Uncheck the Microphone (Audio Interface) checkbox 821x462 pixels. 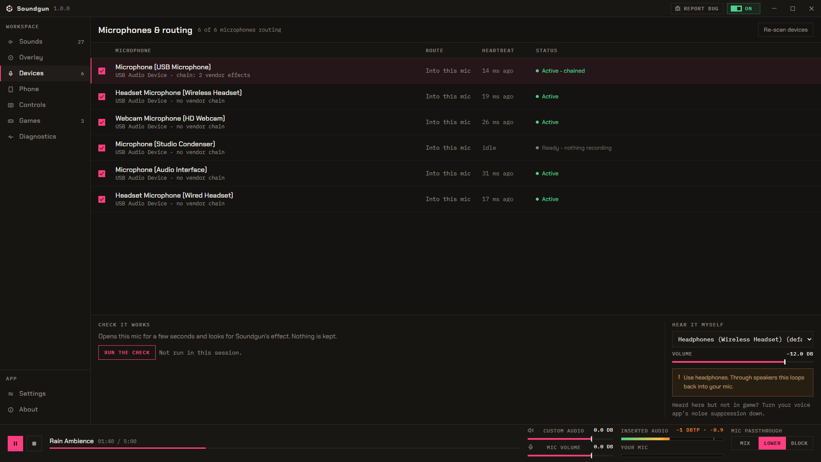point(102,174)
